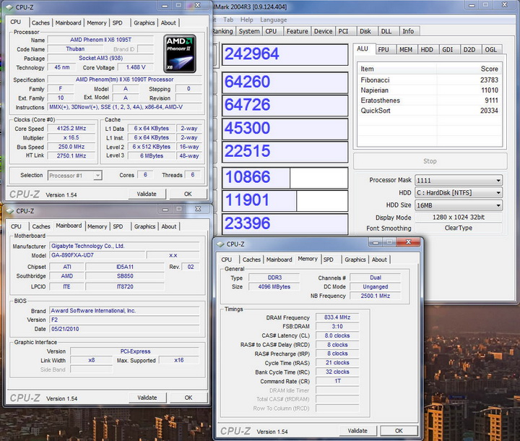Open the Processor #1 selection dropdown

point(97,175)
